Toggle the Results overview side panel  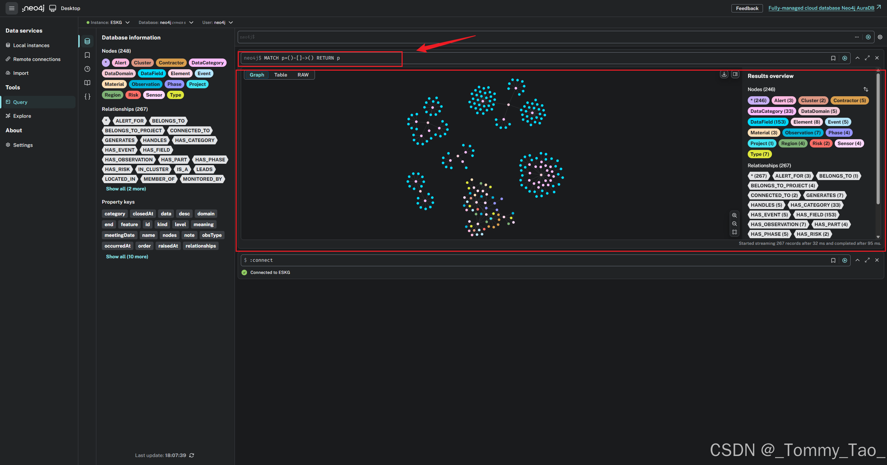pos(735,74)
